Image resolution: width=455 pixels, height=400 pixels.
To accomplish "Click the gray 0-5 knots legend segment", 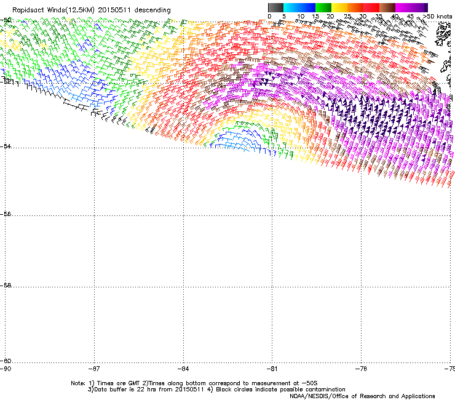I will point(275,7).
